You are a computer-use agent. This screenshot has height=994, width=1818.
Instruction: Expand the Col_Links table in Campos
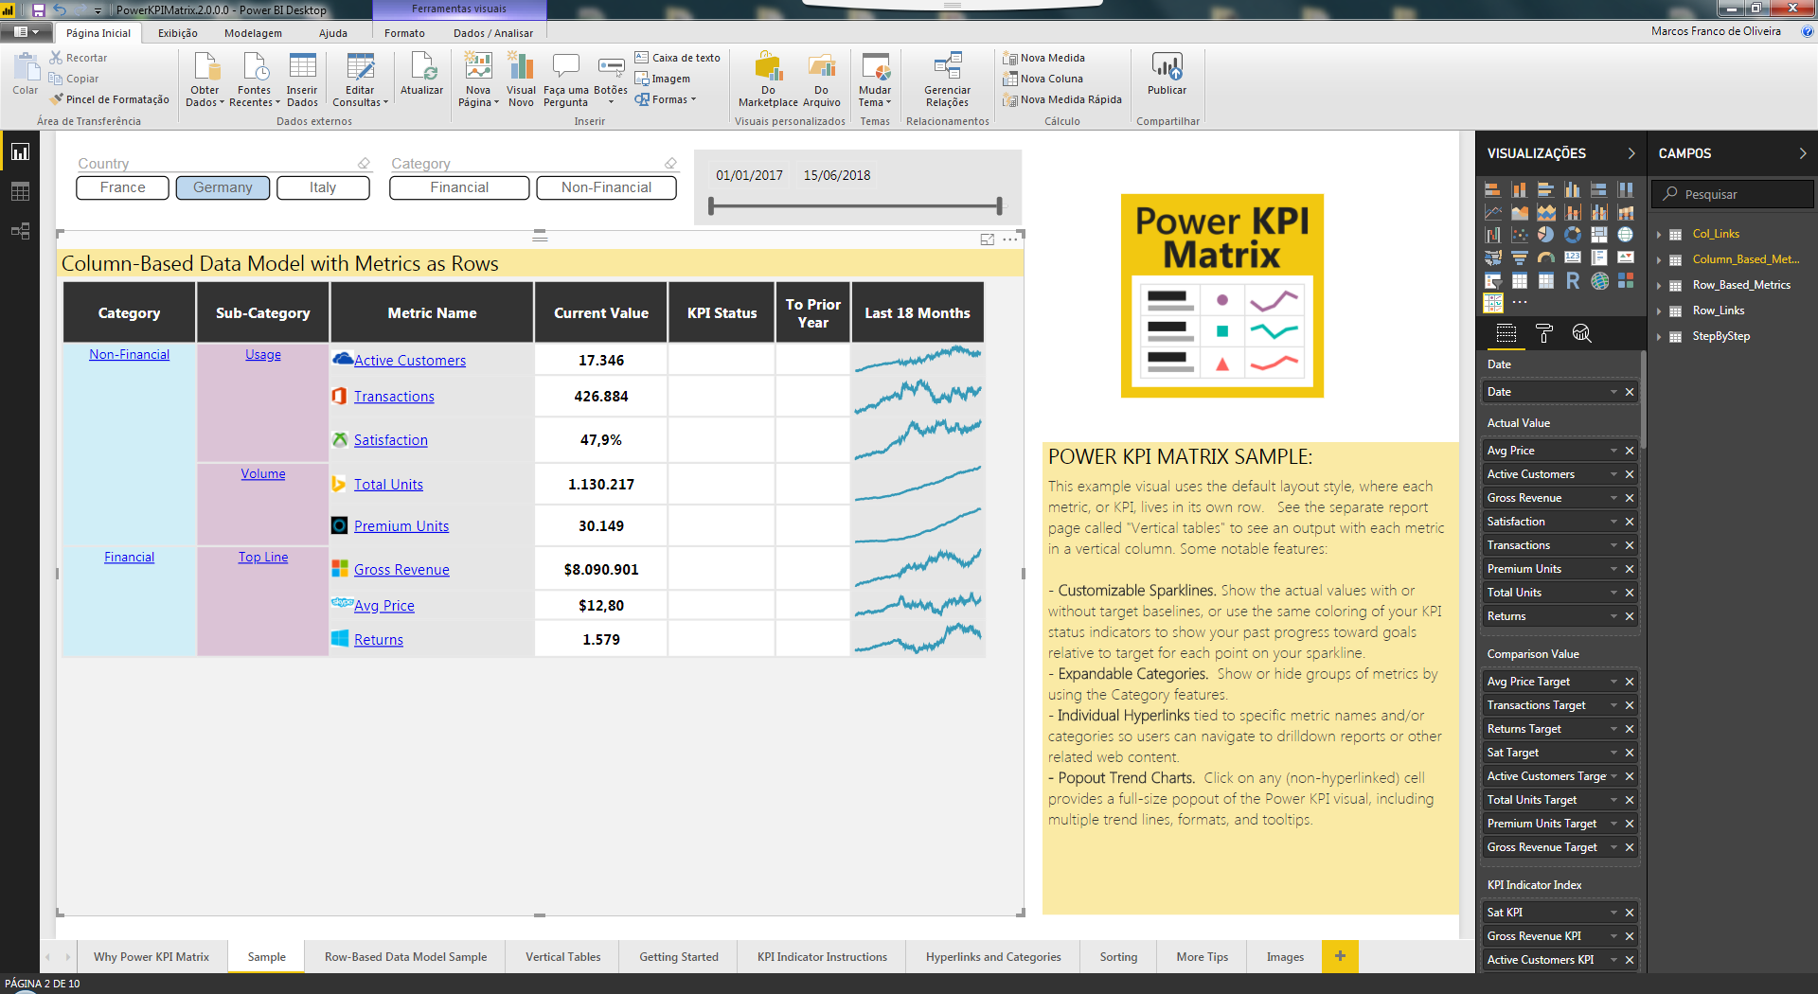pyautogui.click(x=1659, y=234)
